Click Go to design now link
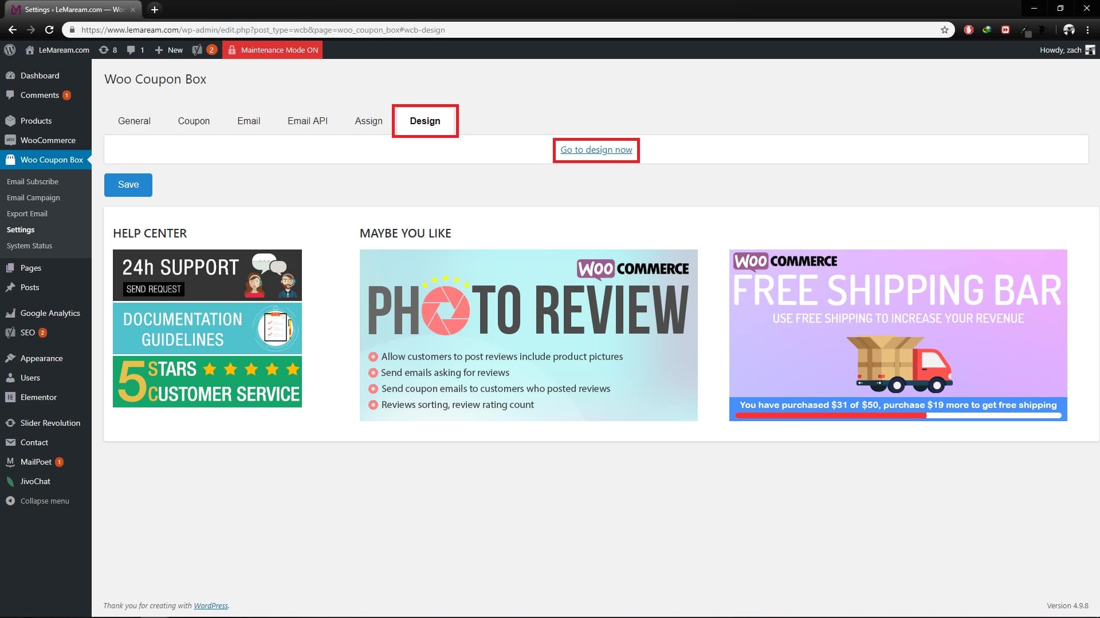 click(596, 150)
